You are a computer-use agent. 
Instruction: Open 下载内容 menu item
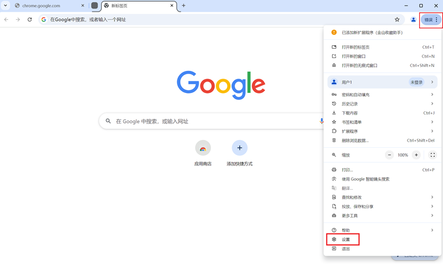(x=383, y=113)
